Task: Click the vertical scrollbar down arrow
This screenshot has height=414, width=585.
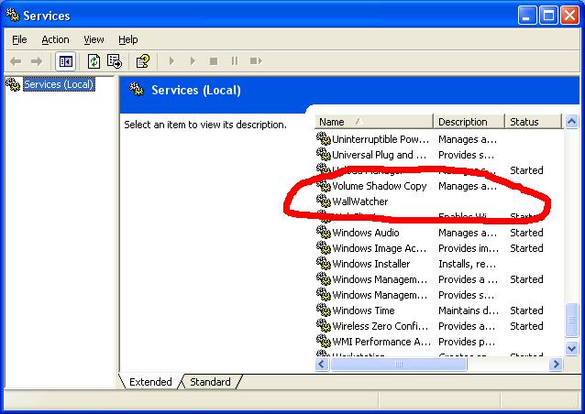Action: click(x=572, y=349)
